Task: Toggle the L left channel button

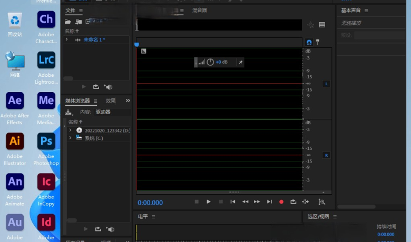Action: point(326,84)
